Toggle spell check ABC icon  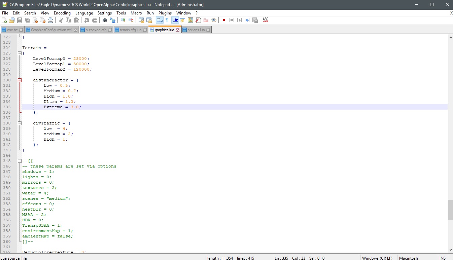[266, 20]
